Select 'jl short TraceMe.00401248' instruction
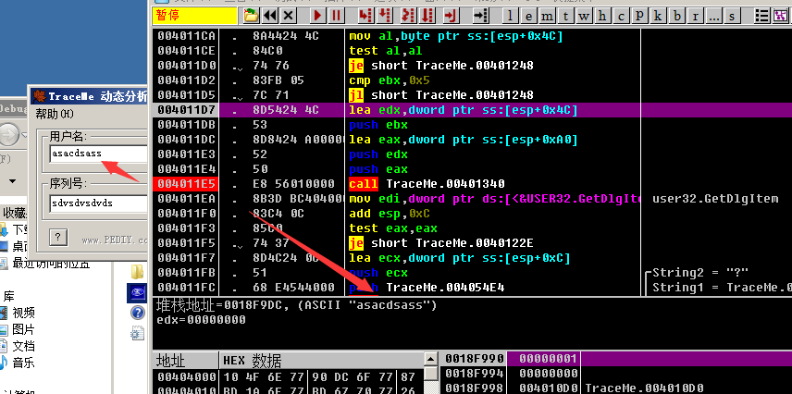792x394 pixels. coord(441,95)
